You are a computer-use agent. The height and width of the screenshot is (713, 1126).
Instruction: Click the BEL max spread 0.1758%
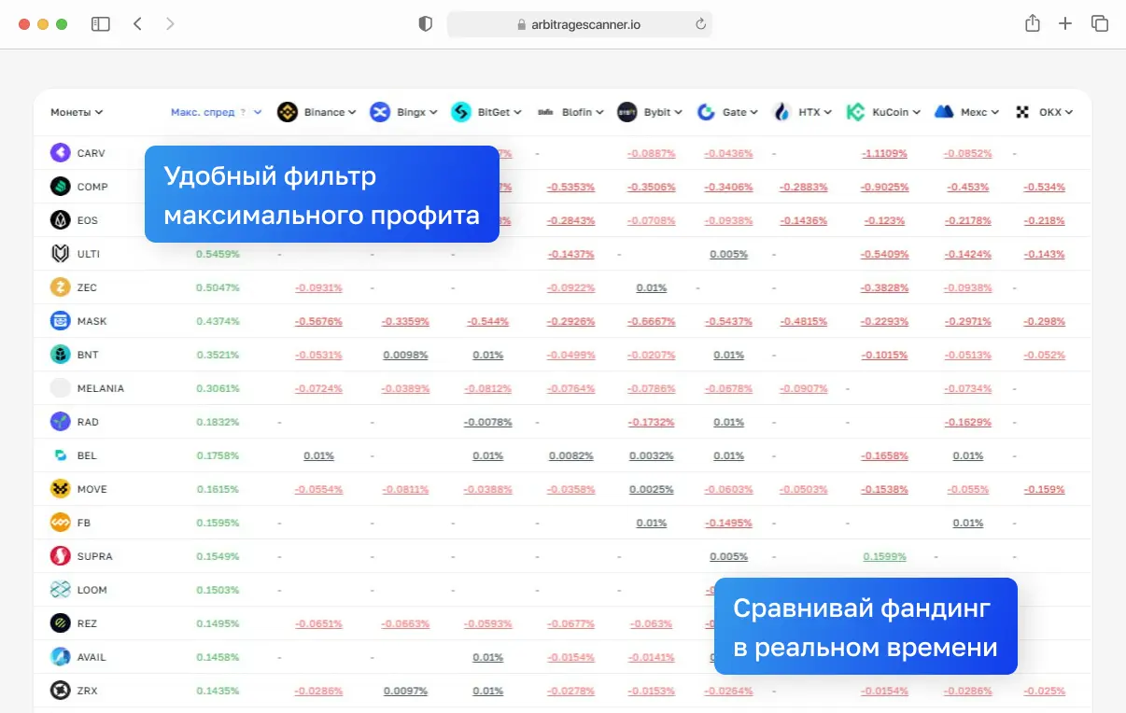218,455
